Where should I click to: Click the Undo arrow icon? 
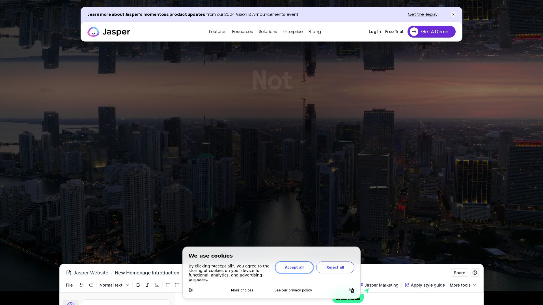pos(81,285)
